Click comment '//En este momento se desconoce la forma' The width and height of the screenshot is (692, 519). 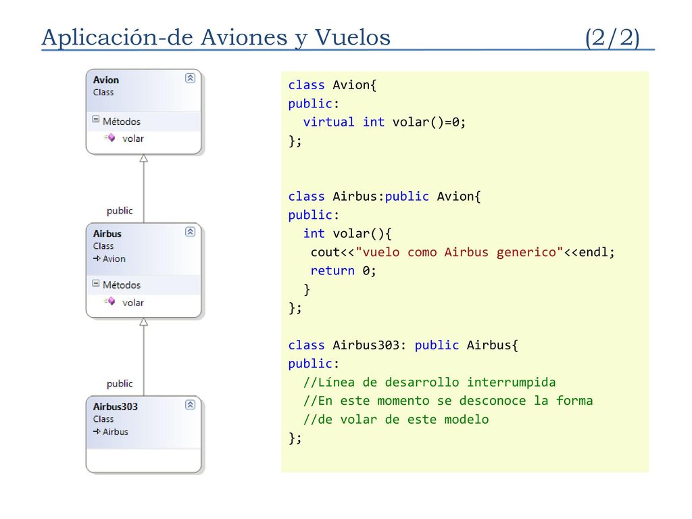click(x=448, y=400)
